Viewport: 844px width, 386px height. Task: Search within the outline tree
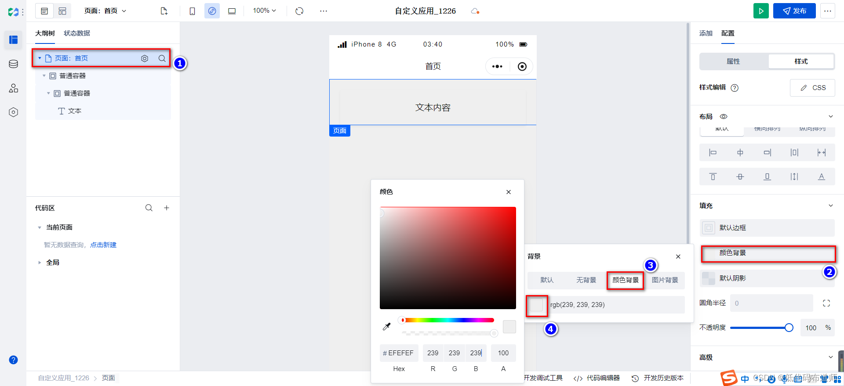tap(162, 58)
